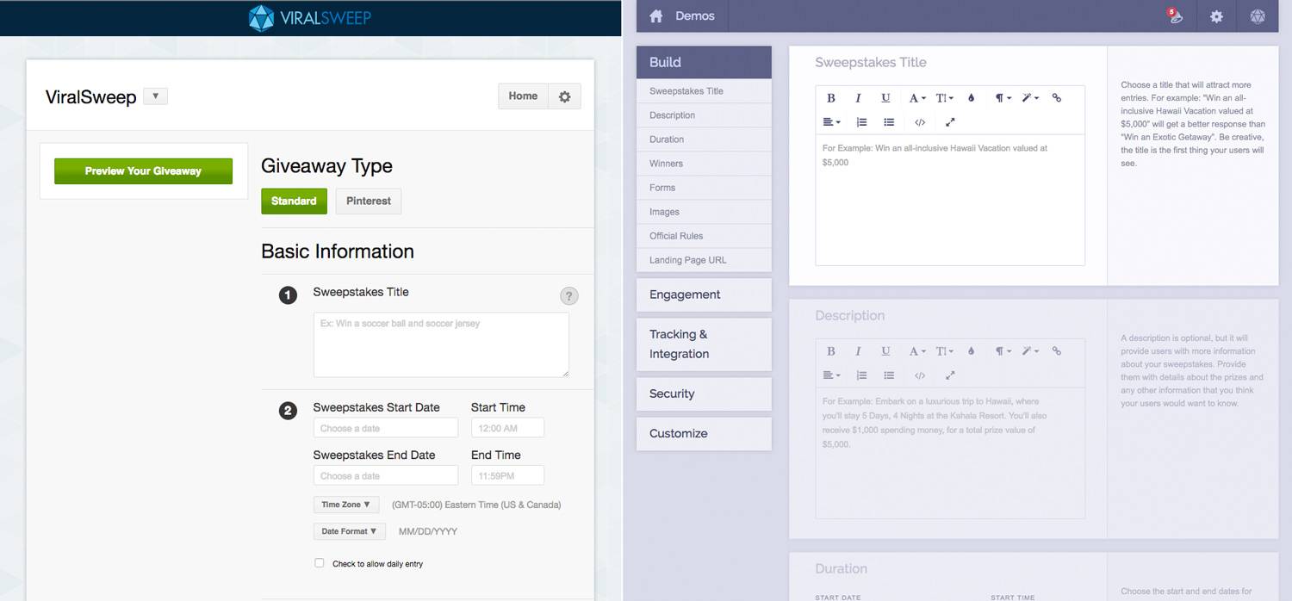Screen dimensions: 1292x601
Task: Click the ViralSweep logo in dark header
Action: (x=310, y=17)
